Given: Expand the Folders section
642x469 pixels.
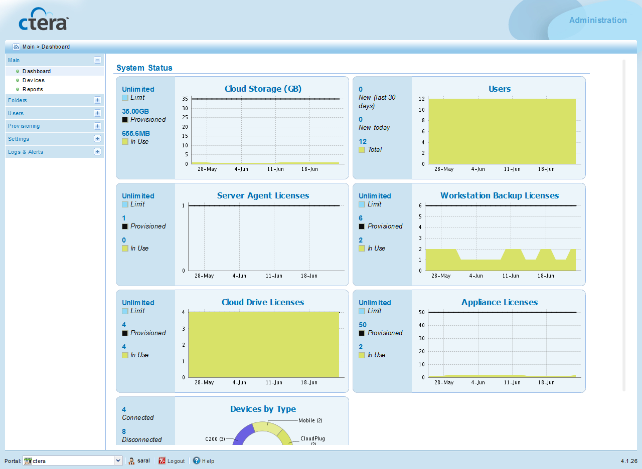Looking at the screenshot, I should point(97,100).
